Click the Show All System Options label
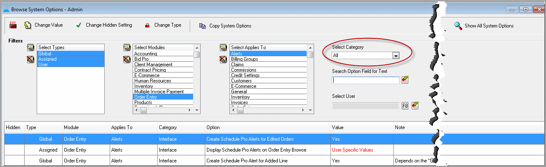The height and width of the screenshot is (167, 546). (489, 26)
